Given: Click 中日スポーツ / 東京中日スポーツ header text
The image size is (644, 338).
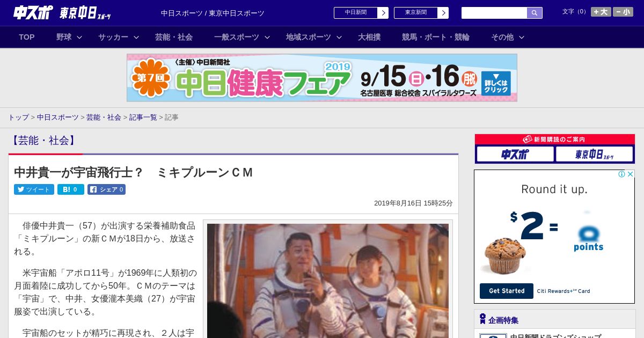Looking at the screenshot, I should coord(213,13).
